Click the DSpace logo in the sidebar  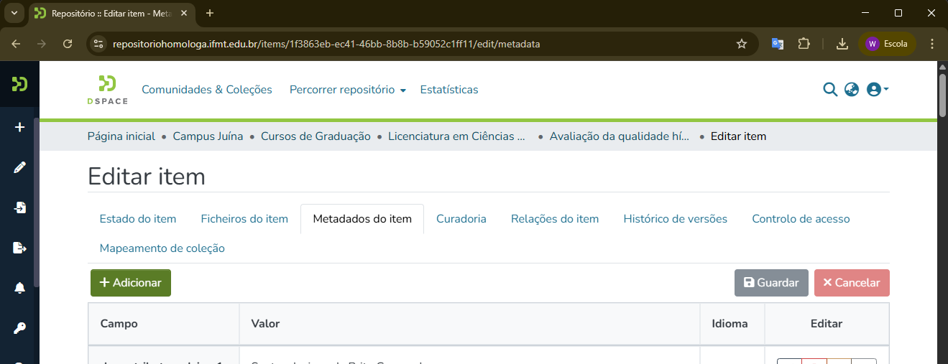tap(19, 84)
